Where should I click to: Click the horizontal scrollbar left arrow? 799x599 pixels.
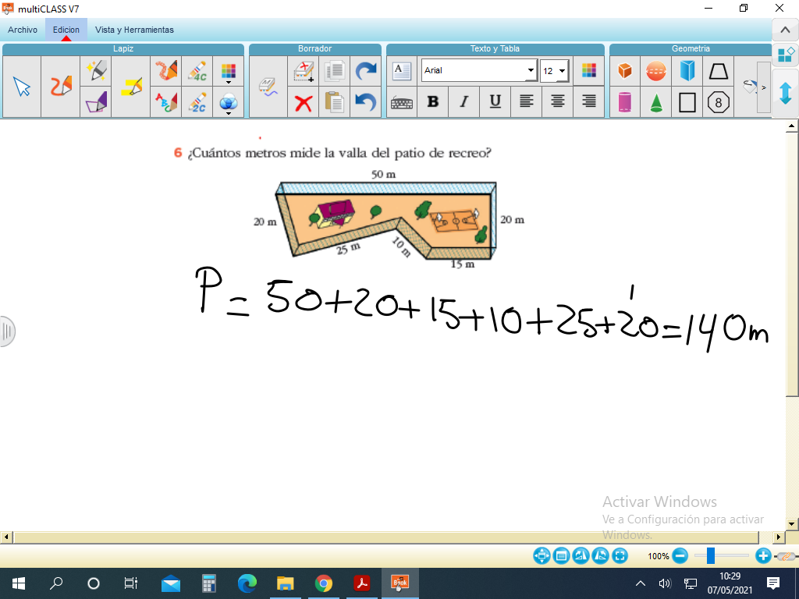click(x=6, y=537)
